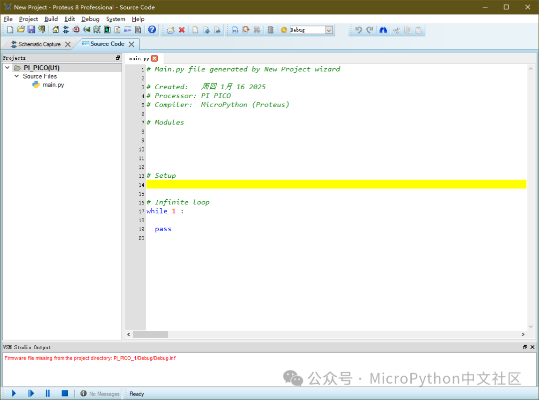Click the Rebuild Project icon with orange arrow

(246, 30)
